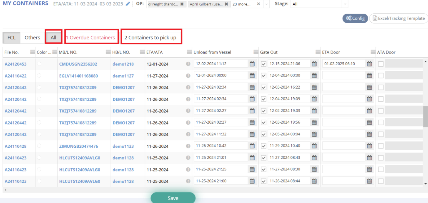Select the color swatch in the A24120453 row
428x203 pixels.
pyautogui.click(x=39, y=64)
